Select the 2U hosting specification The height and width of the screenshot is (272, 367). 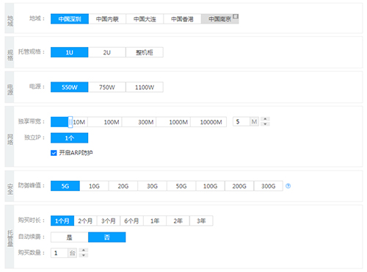[x=107, y=52]
